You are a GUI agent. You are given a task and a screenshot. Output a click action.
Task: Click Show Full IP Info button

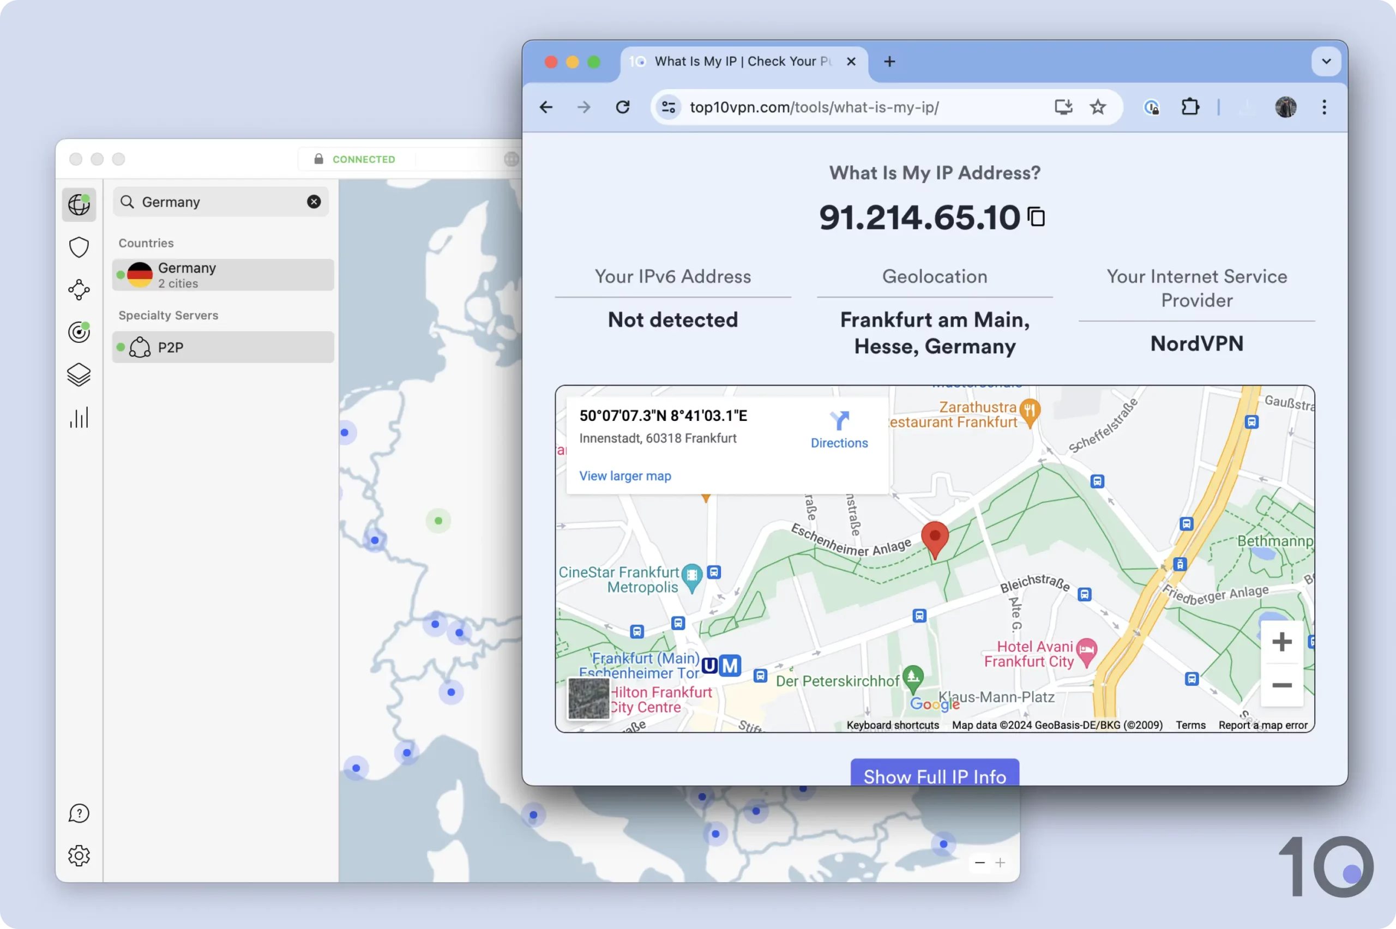click(934, 776)
